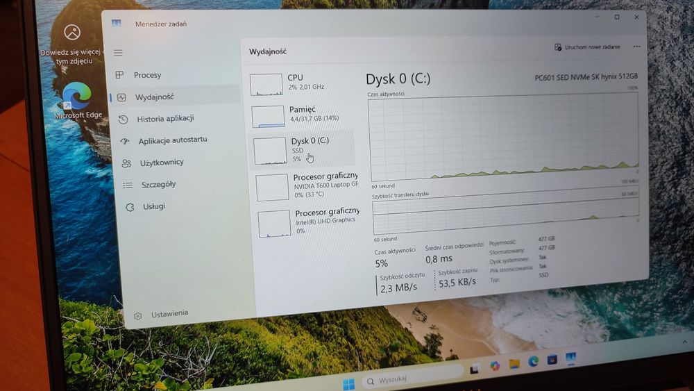Click the Pojemność 477 GB value
This screenshot has height=391, width=694.
(547, 239)
